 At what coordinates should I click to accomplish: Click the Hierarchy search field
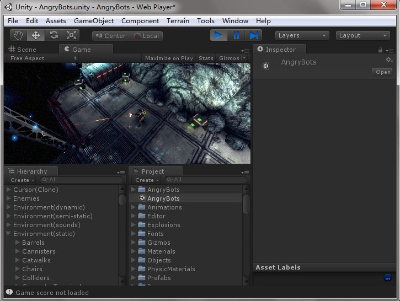pyautogui.click(x=81, y=180)
